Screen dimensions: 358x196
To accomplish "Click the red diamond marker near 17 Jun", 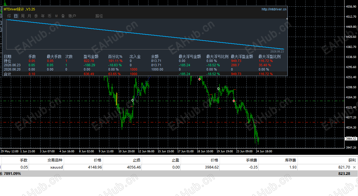I will 199,79.
